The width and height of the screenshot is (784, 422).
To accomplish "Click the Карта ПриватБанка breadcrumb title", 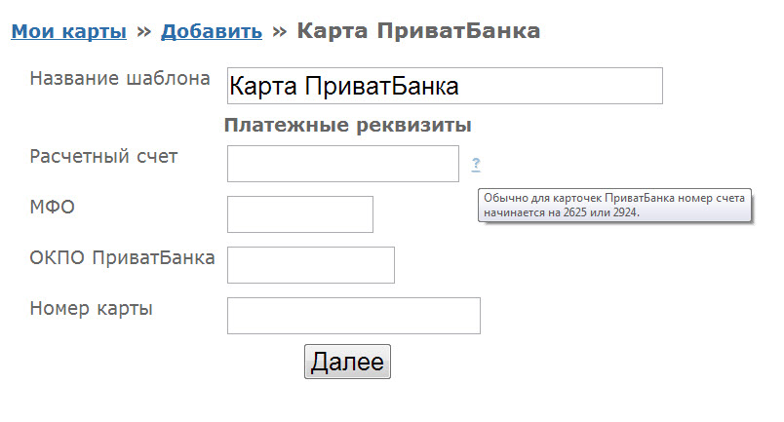I will [x=418, y=31].
